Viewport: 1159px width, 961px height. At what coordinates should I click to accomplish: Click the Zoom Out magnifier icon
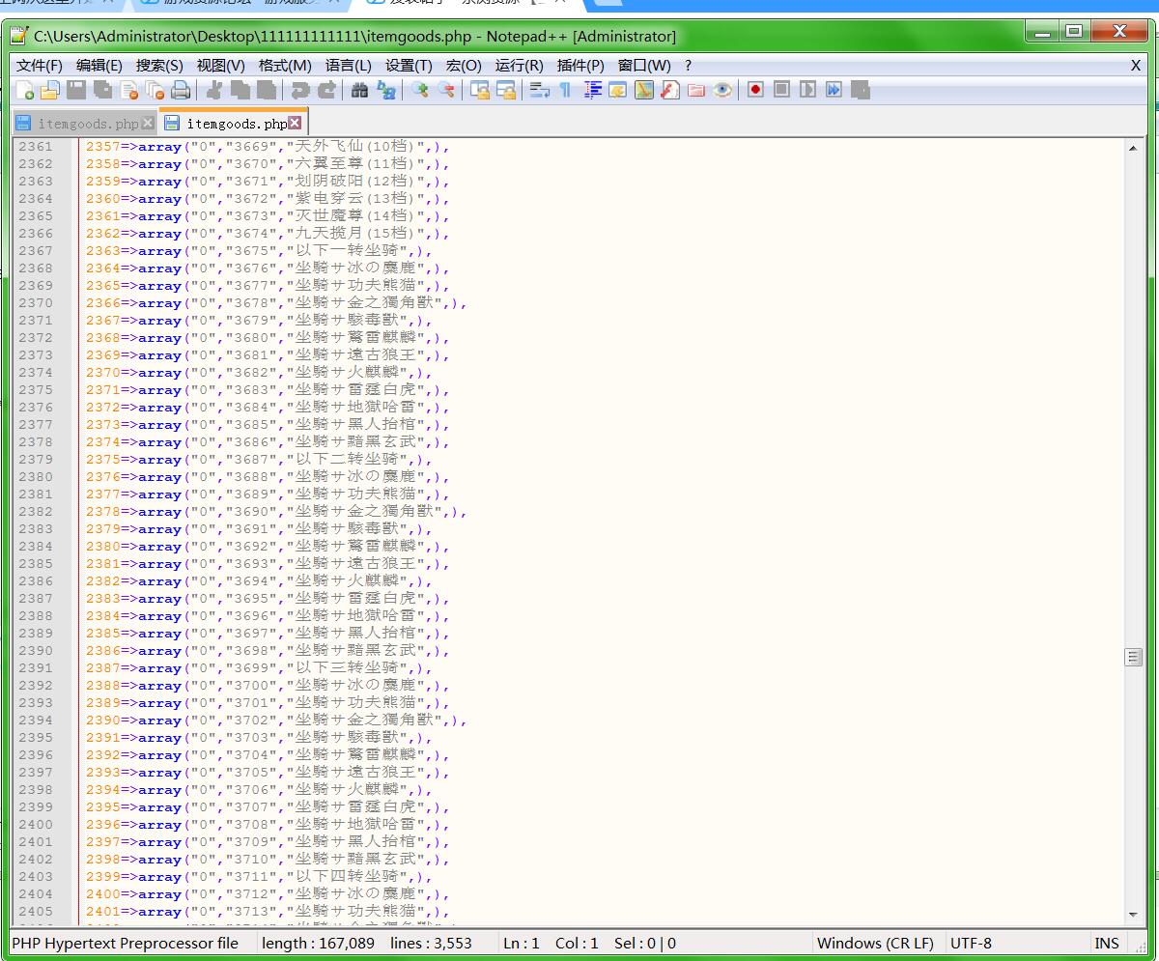446,90
